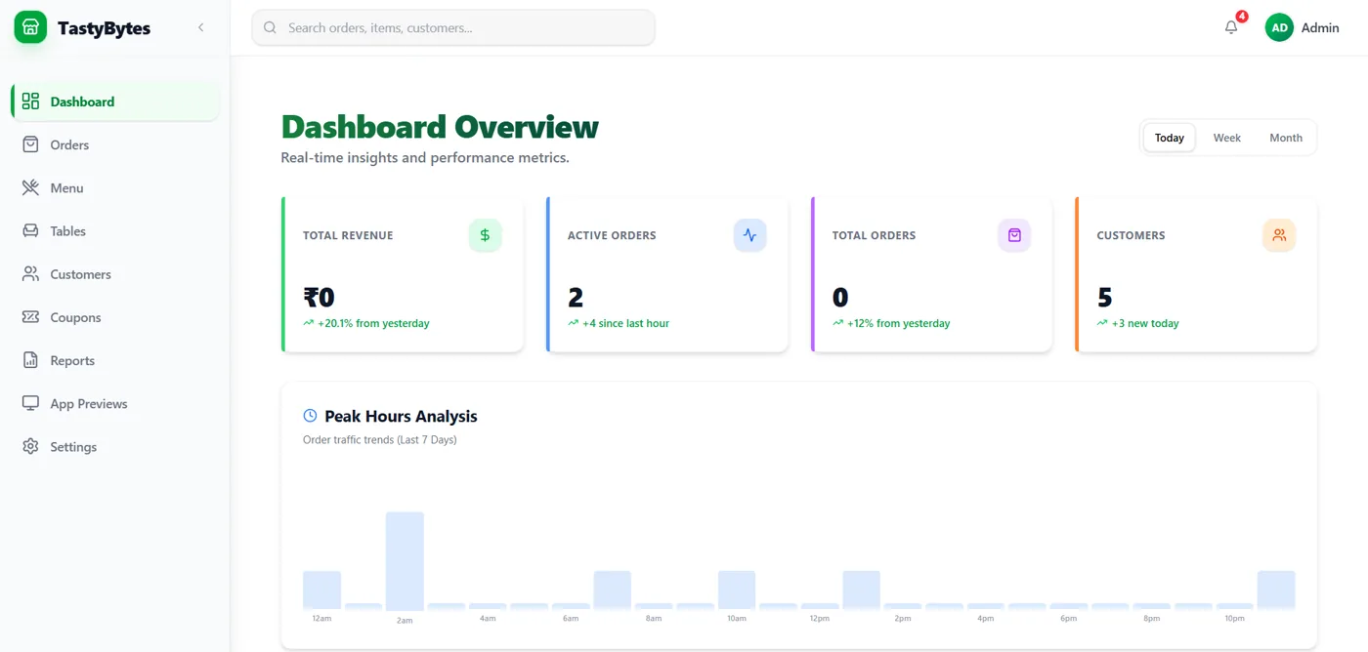Viewport: 1368px width, 652px height.
Task: Click the '12pm' axis label
Action: pos(820,619)
